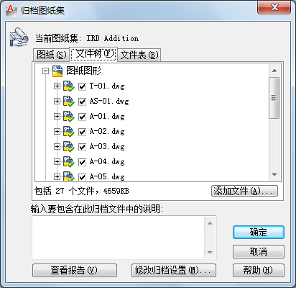The width and height of the screenshot is (296, 288).
Task: Click the A-04.dwg drawing file icon
Action: click(69, 162)
